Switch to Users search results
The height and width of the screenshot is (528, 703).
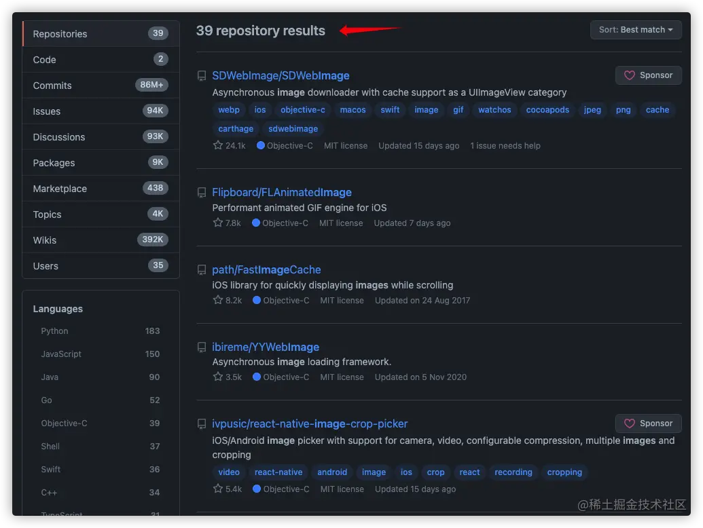[101, 265]
